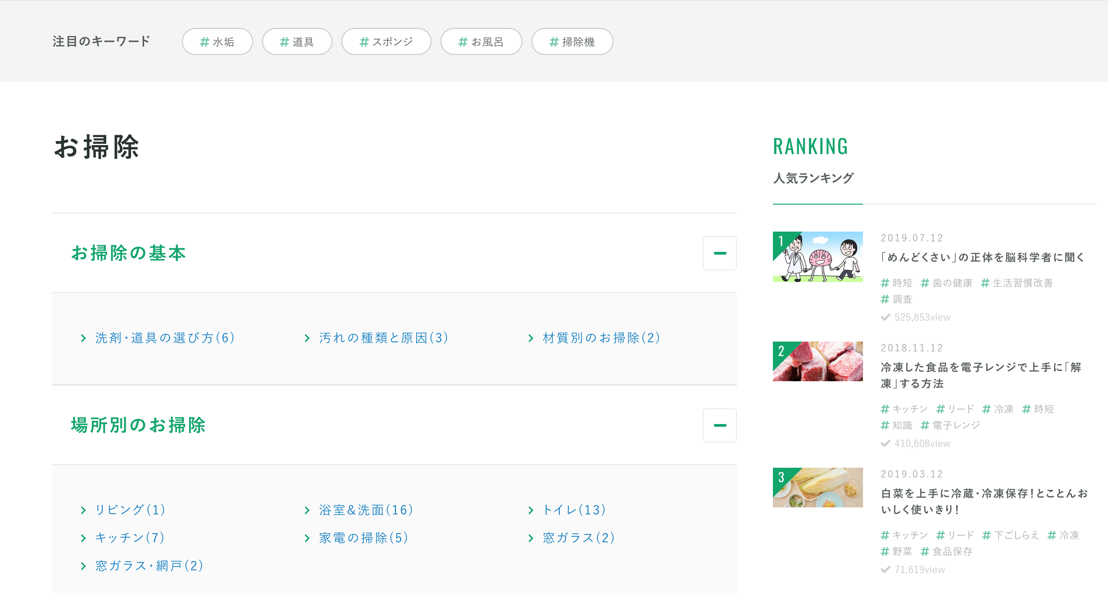Open article 白菜を上手に冷蔵・冷凍保存
The height and width of the screenshot is (593, 1108).
coord(985,502)
